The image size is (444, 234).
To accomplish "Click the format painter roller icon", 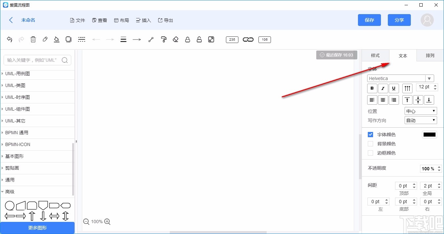I will tap(164, 40).
